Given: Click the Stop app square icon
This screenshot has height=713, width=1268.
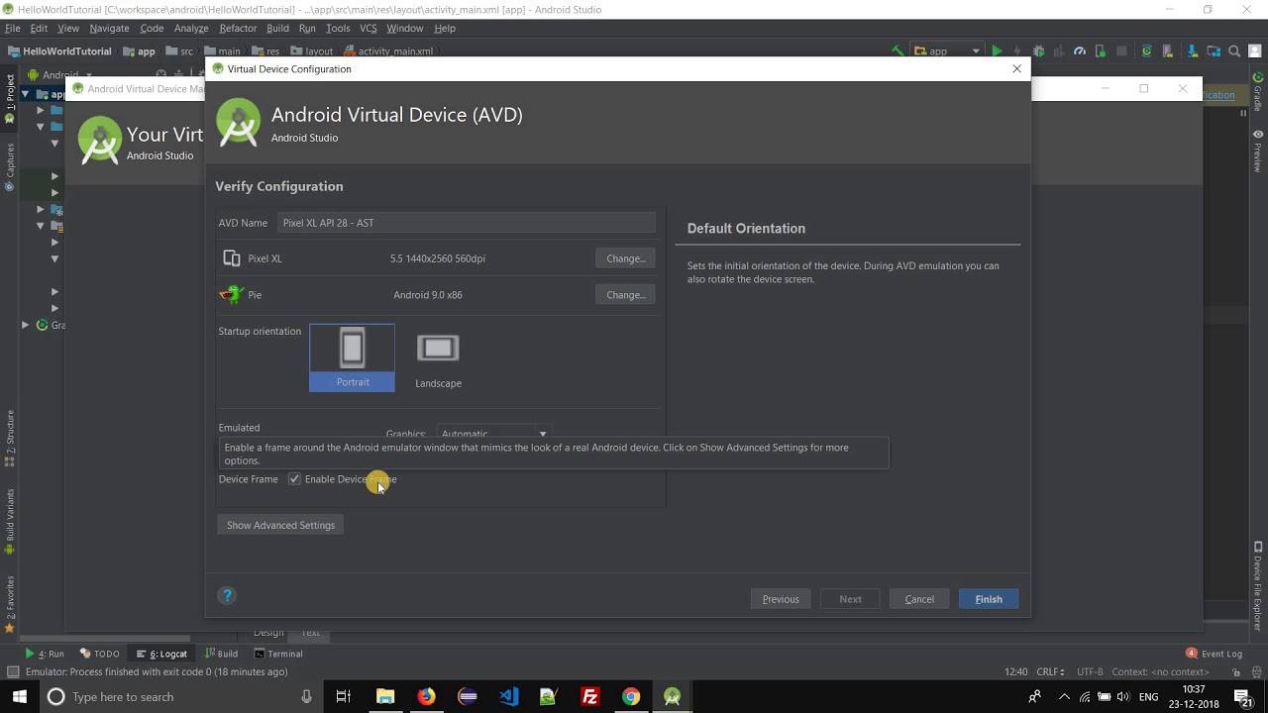Looking at the screenshot, I should tap(1121, 51).
